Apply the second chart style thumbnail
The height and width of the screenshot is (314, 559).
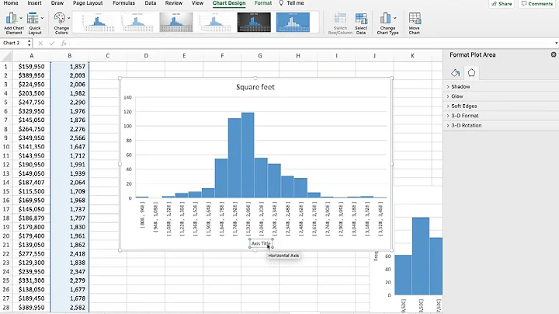point(137,23)
